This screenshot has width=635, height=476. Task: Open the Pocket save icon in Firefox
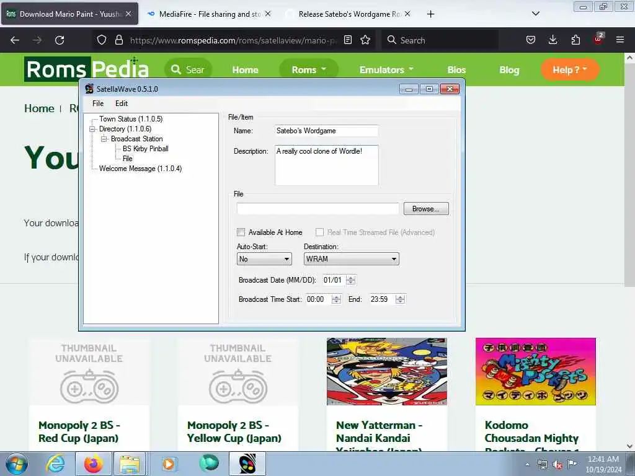tap(531, 40)
